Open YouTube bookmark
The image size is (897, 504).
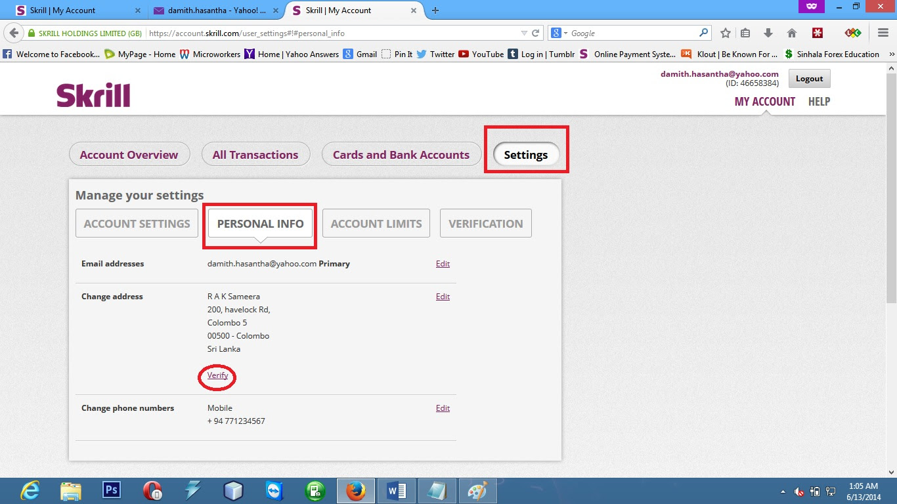click(x=481, y=54)
